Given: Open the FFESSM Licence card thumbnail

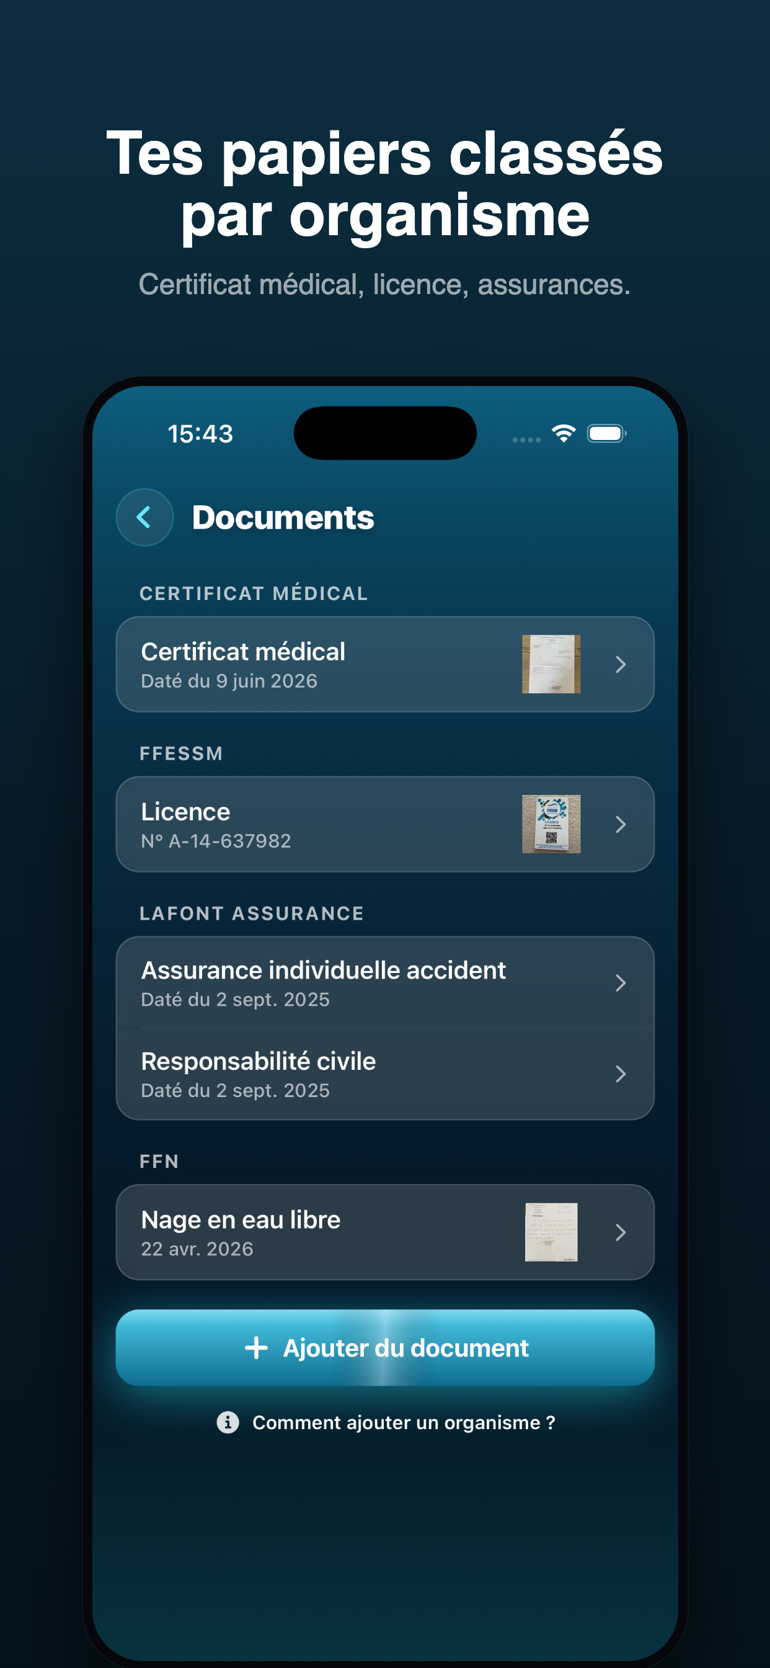Looking at the screenshot, I should pos(551,823).
